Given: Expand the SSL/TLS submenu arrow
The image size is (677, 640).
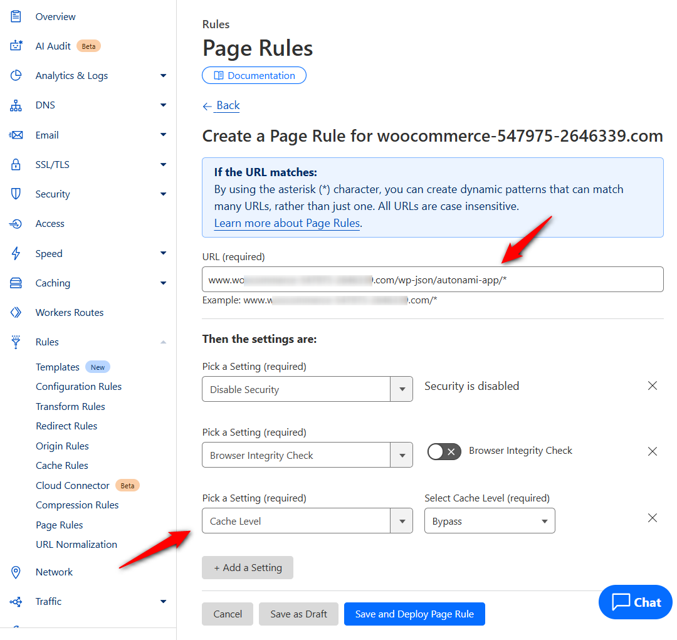Looking at the screenshot, I should tap(163, 164).
